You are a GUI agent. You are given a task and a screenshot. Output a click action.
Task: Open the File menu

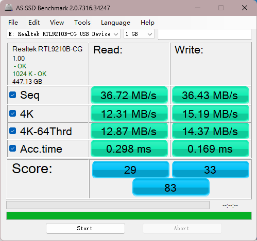tap(13, 23)
